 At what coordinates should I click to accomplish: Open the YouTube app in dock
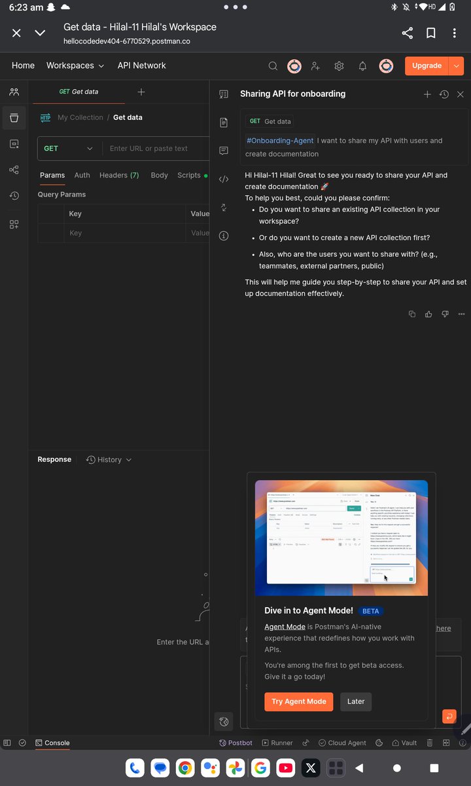click(285, 768)
